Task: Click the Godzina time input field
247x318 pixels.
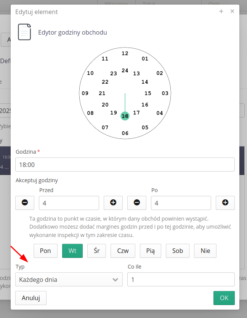Action: click(125, 165)
